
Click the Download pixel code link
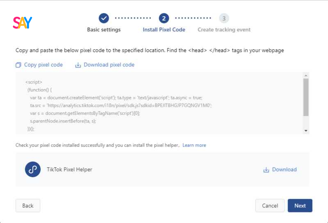pos(109,65)
